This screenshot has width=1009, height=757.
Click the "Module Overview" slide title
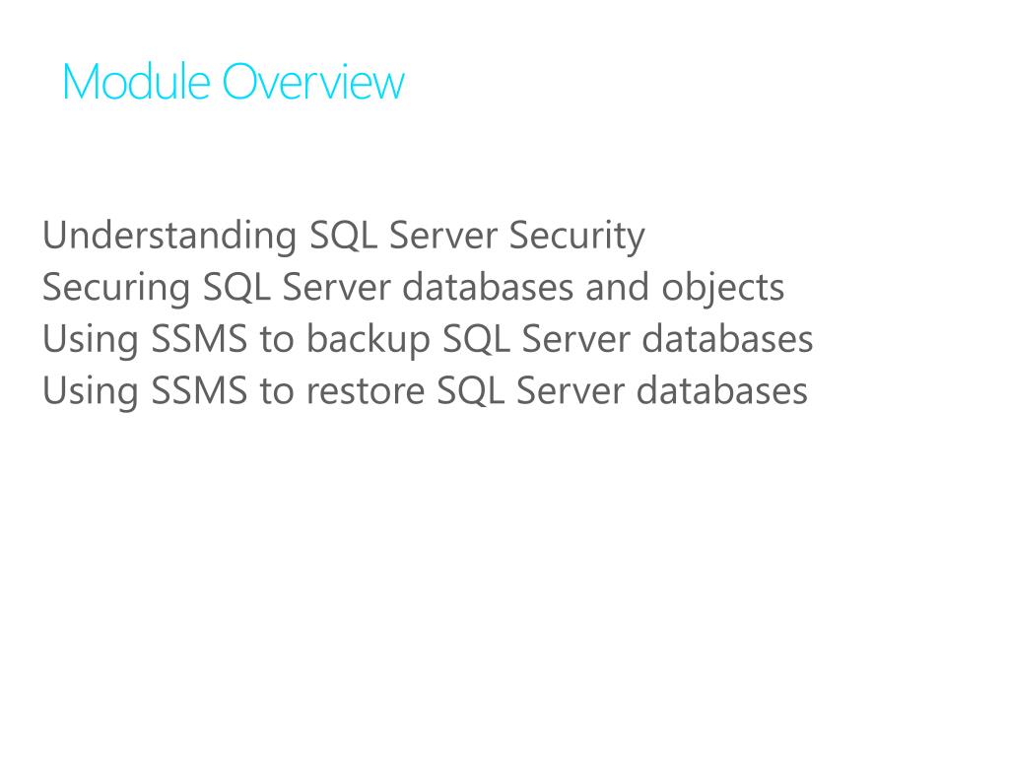[234, 82]
